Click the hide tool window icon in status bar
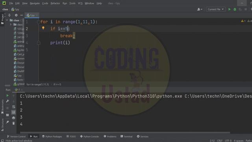The height and width of the screenshot is (142, 252). [x=2, y=141]
